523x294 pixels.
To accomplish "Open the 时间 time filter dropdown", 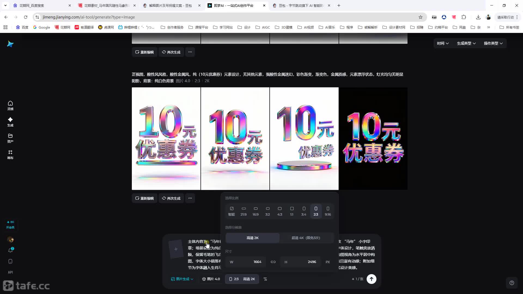I will 443,43.
